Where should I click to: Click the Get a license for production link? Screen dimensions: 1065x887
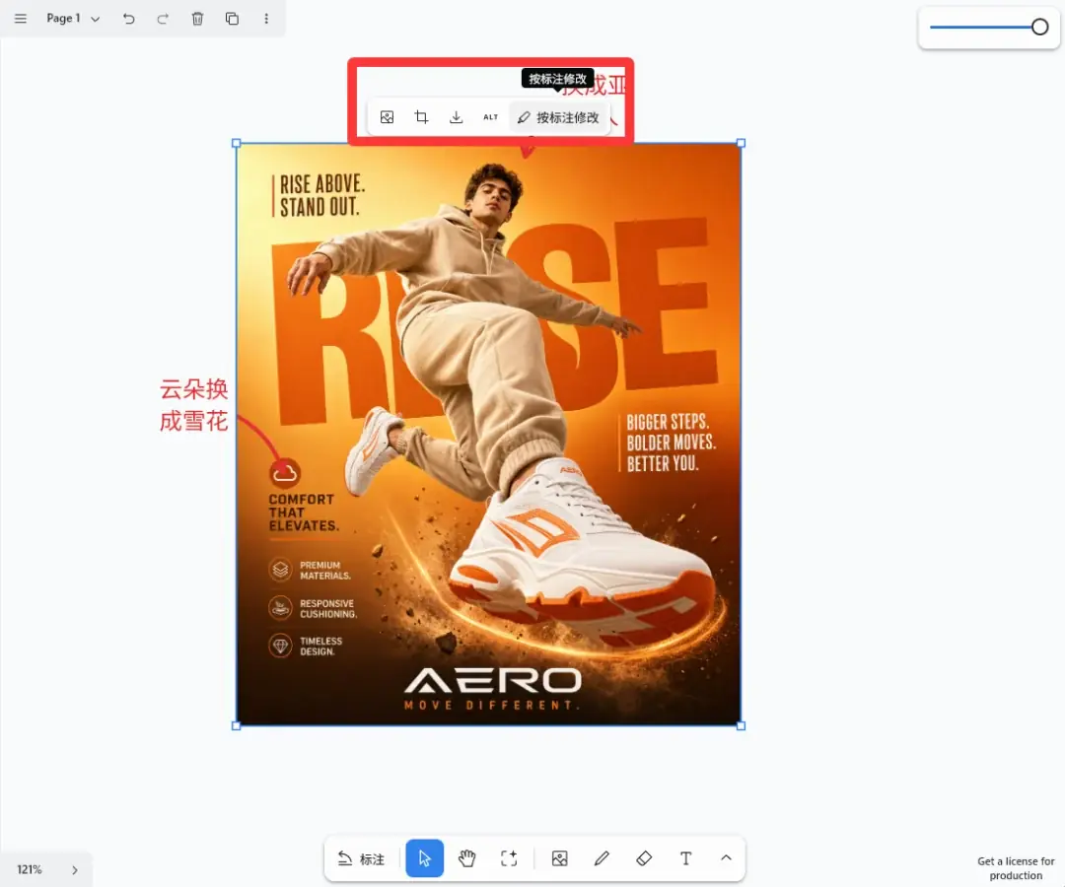[x=1016, y=868]
